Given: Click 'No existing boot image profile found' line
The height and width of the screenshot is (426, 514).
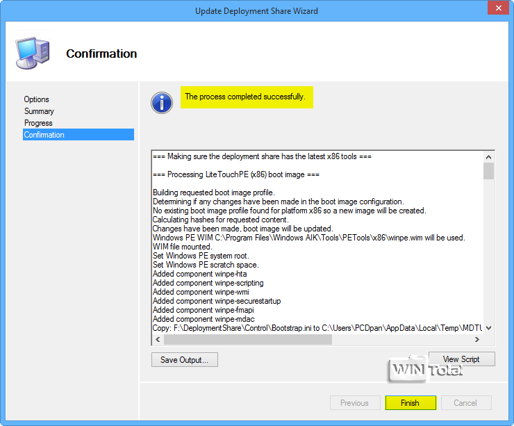Looking at the screenshot, I should (290, 211).
